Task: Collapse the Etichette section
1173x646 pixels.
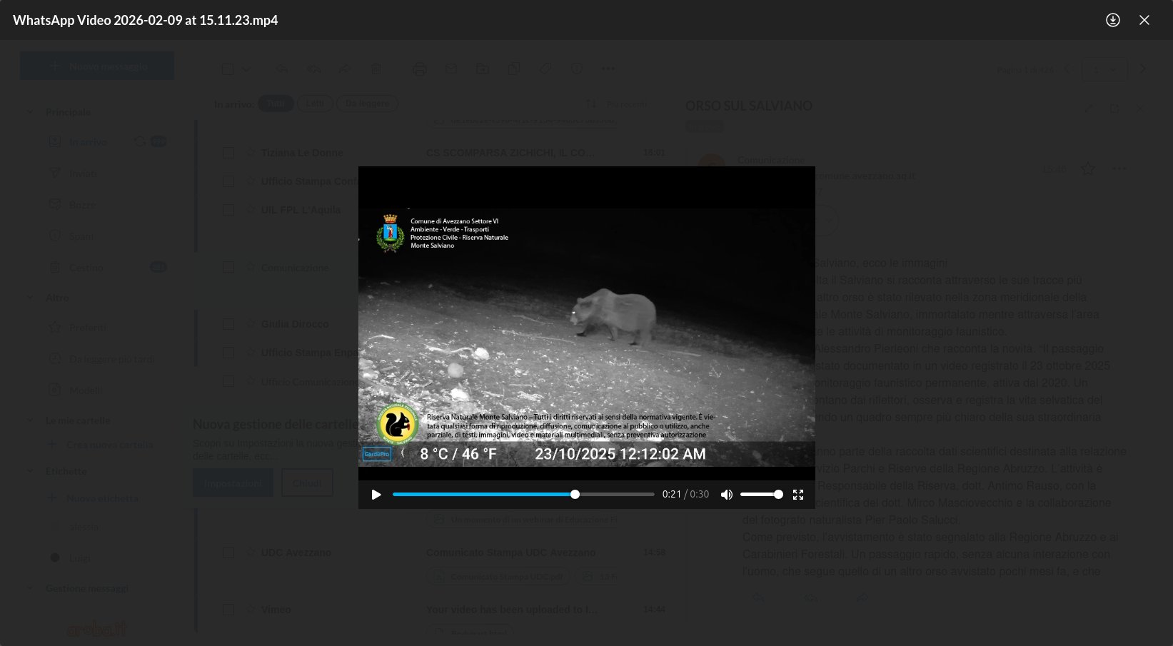Action: (30, 471)
